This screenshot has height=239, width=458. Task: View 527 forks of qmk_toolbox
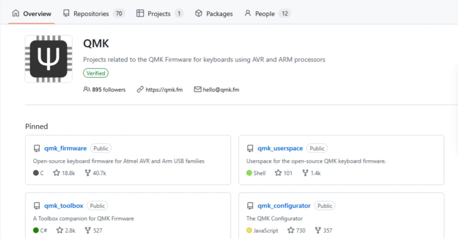click(x=93, y=230)
